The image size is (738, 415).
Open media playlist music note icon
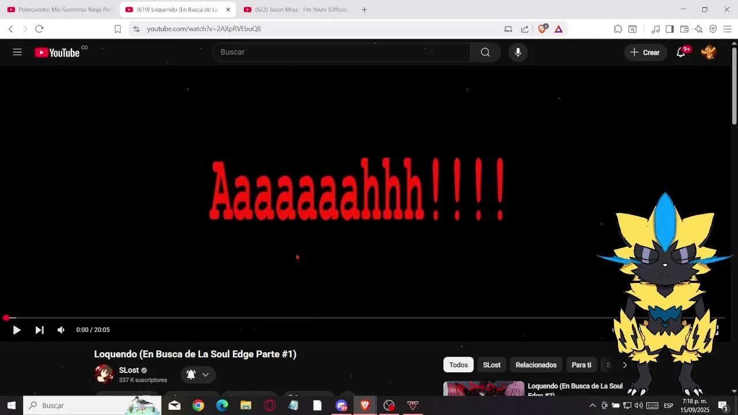(x=656, y=29)
